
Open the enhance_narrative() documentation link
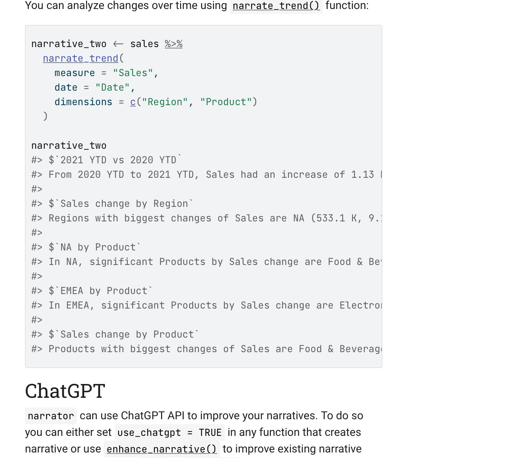[x=161, y=449]
